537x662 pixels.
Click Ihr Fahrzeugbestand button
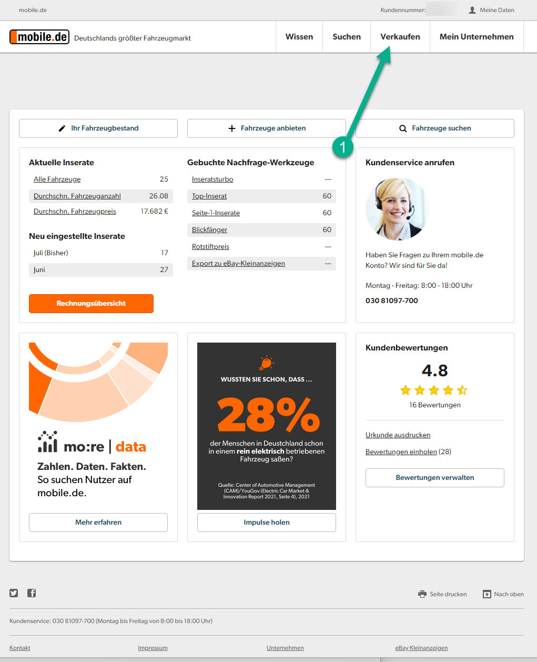click(x=98, y=128)
